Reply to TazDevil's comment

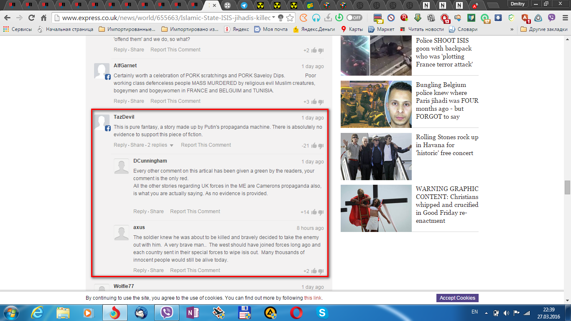pos(120,145)
